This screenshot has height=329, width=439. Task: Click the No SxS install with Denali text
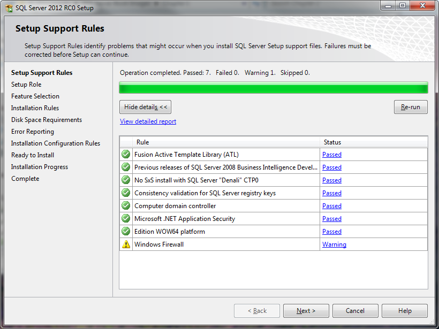pos(196,180)
